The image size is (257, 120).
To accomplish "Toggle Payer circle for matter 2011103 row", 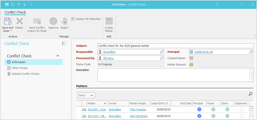I will point(213,116).
